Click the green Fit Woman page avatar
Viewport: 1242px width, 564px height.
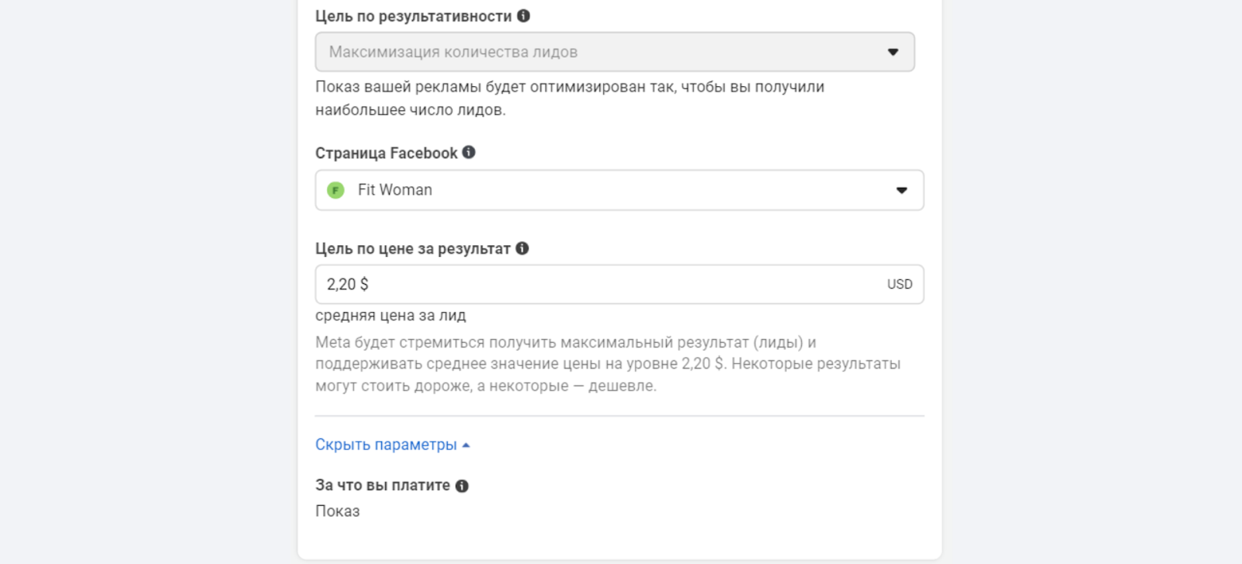tap(335, 190)
